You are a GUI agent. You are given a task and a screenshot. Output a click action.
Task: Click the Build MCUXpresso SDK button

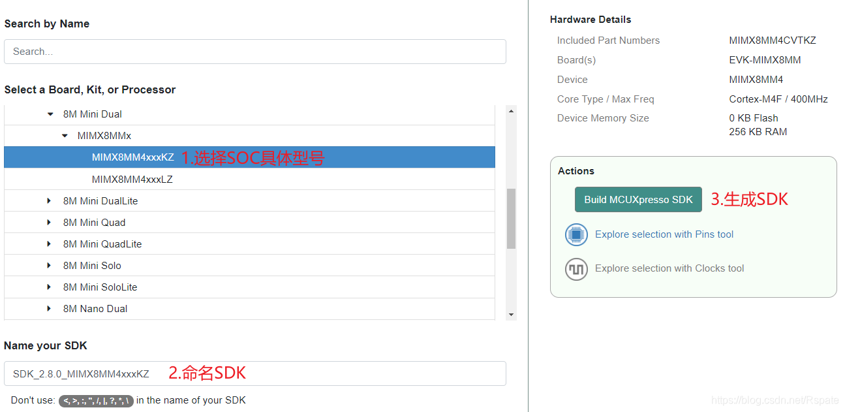(638, 200)
